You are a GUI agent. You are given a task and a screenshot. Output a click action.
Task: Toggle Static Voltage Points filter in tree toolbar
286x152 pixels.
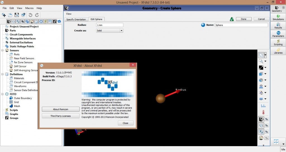27,22
